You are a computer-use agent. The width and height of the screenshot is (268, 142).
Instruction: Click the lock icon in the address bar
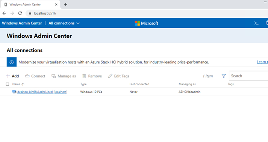pyautogui.click(x=30, y=13)
